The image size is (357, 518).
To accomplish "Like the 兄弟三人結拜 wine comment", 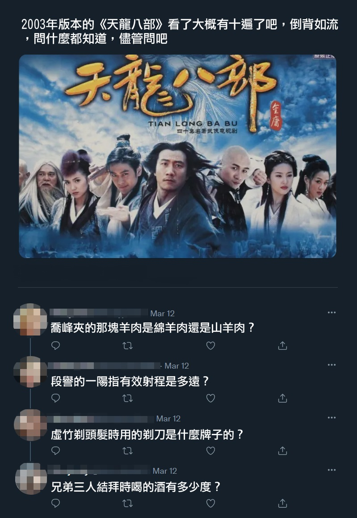I will 210,503.
